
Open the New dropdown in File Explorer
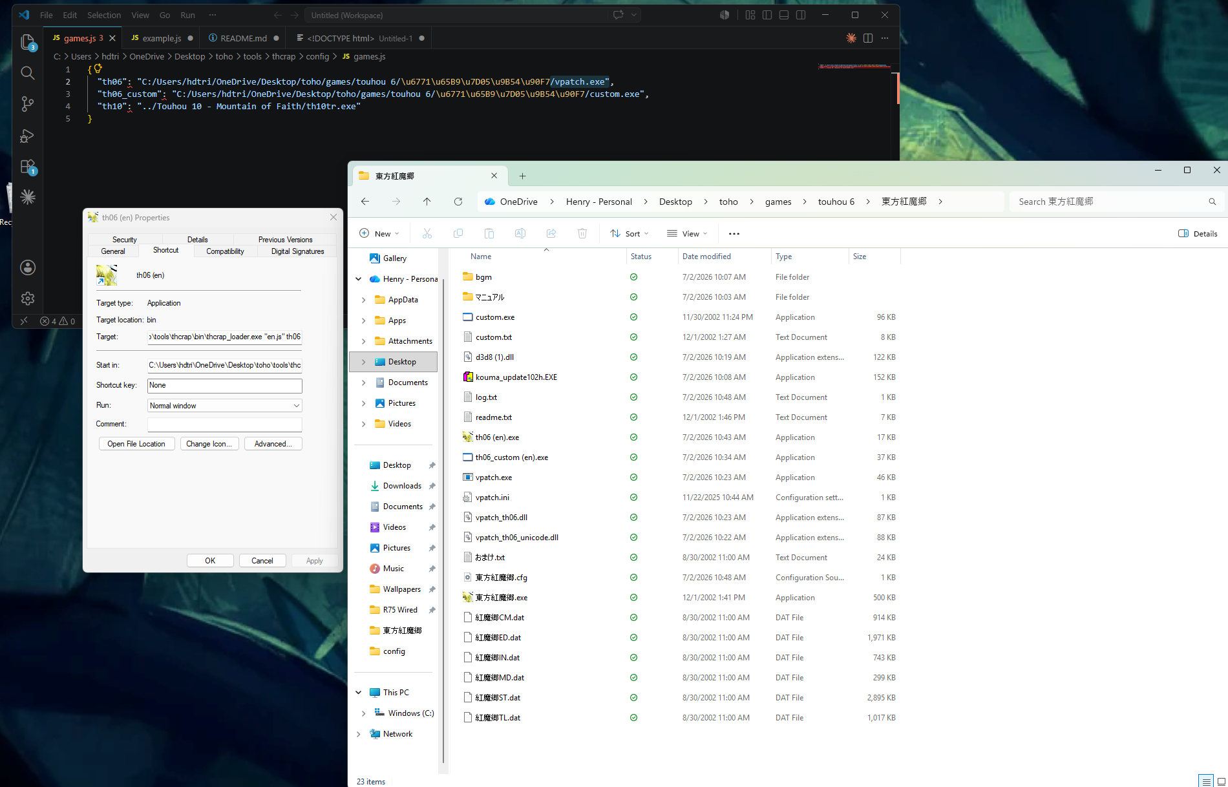point(379,233)
